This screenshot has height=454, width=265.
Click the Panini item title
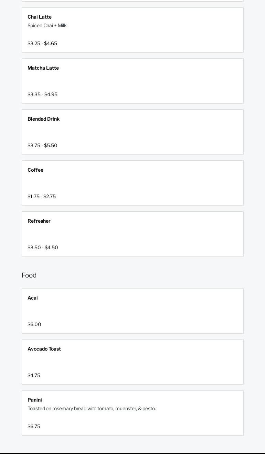(35, 400)
